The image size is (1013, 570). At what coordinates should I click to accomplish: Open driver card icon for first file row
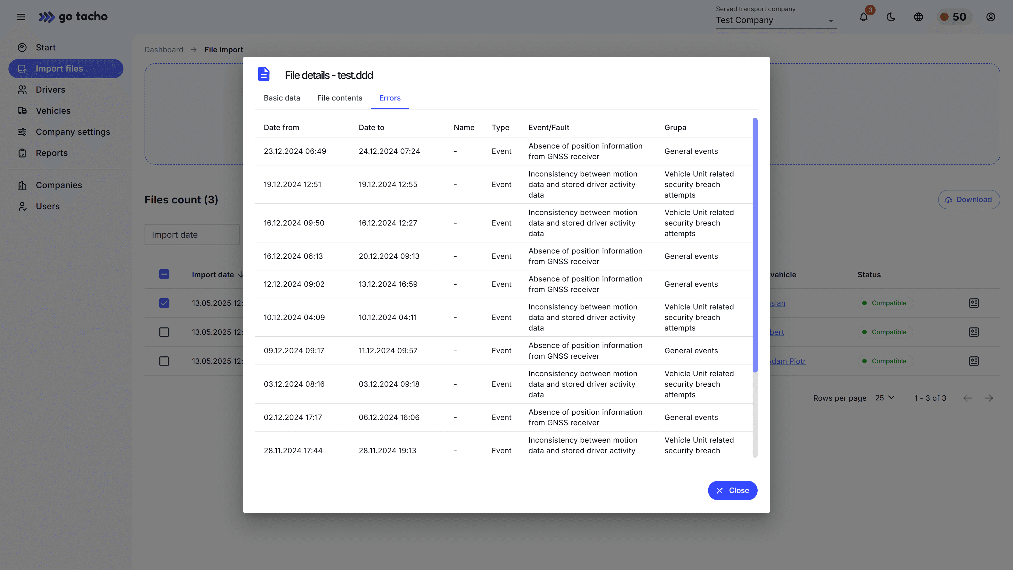974,303
